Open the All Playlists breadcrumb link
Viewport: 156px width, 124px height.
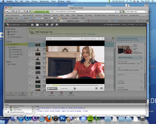pos(32,28)
